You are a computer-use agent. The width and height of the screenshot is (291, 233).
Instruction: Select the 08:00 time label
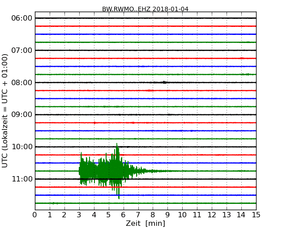pyautogui.click(x=22, y=82)
